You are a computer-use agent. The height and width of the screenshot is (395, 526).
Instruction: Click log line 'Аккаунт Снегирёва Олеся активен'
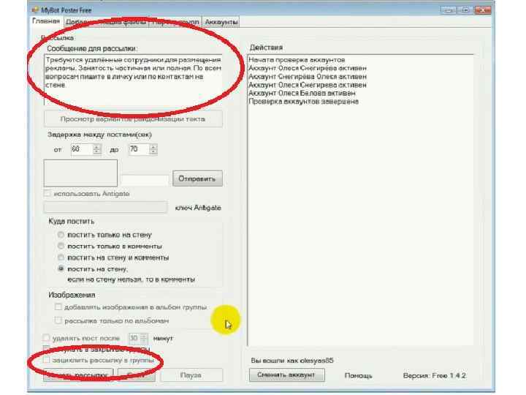308,77
